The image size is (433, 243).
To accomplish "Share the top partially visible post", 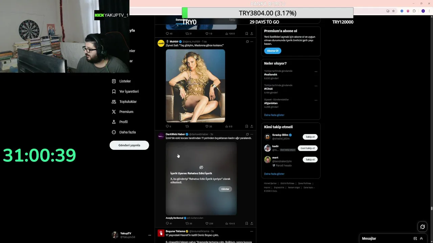I will click(252, 34).
